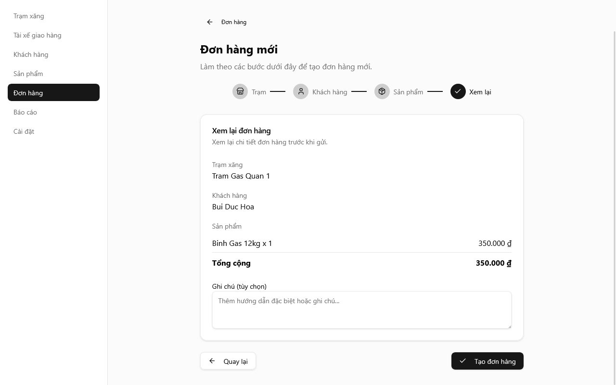Click the Khách hàng person step icon
The width and height of the screenshot is (616, 385).
click(301, 91)
